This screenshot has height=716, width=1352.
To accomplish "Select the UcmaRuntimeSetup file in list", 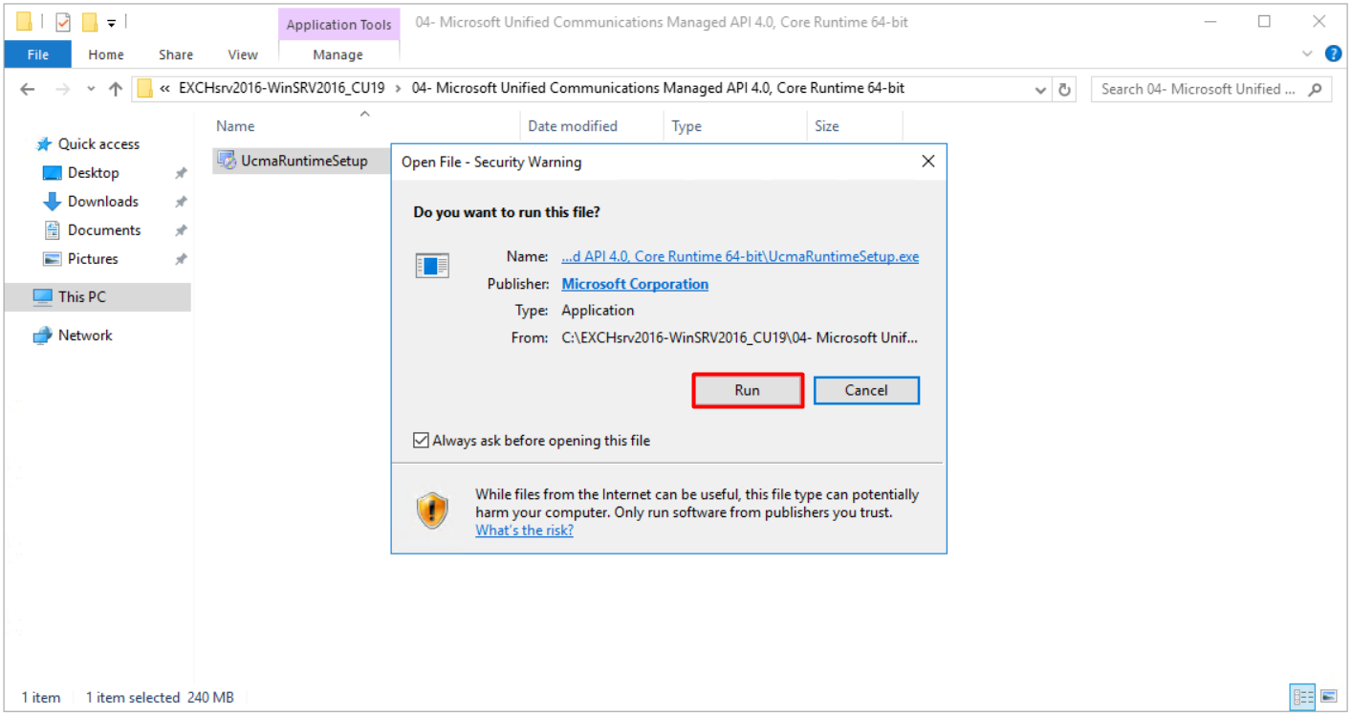I will click(x=304, y=161).
